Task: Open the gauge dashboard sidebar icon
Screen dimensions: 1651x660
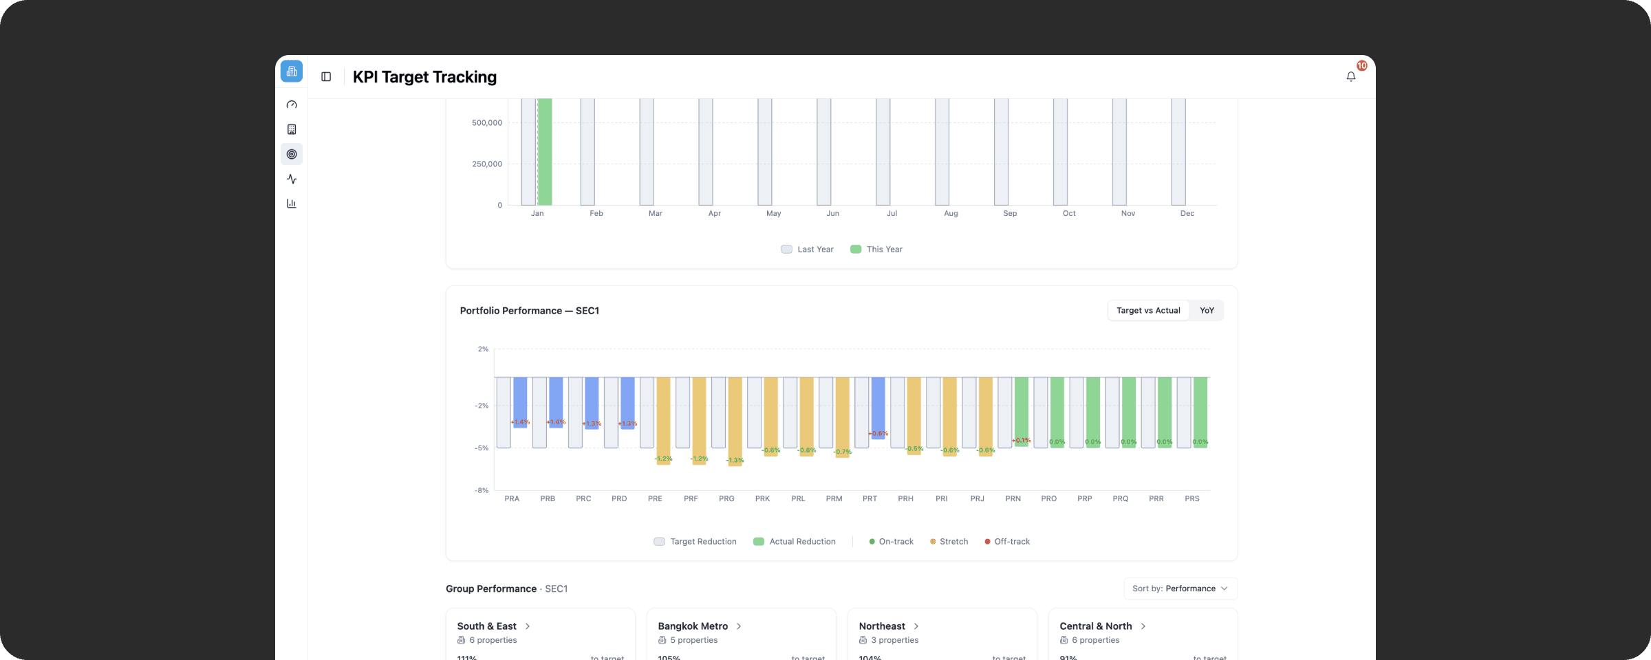Action: pyautogui.click(x=292, y=104)
